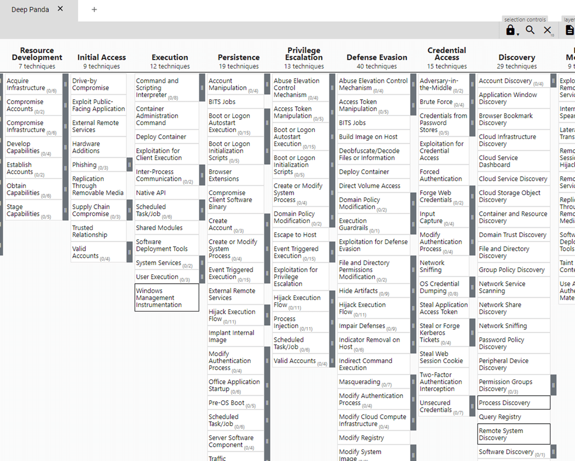Select the Windows Management Instrumentation technique
Screen dimensions: 575x461
[x=166, y=298]
